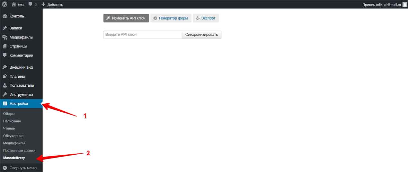408x172 pixels.
Task: Open the Привет, tolik_ali@mail.ru account menu
Action: [381, 4]
